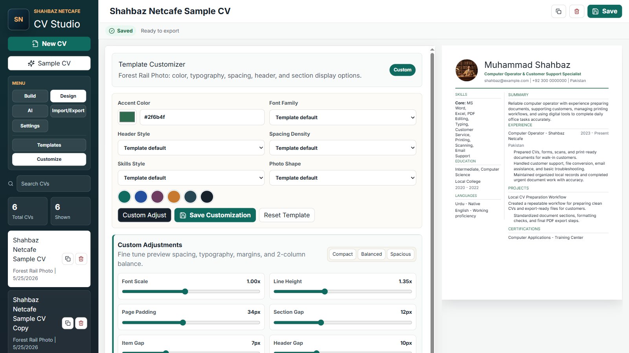Viewport: 629px width, 353px height.
Task: Pick the orange color preset
Action: (174, 197)
